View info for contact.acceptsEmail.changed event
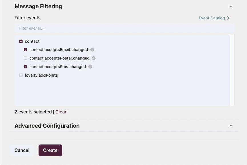Image resolution: width=247 pixels, height=165 pixels. click(x=92, y=50)
